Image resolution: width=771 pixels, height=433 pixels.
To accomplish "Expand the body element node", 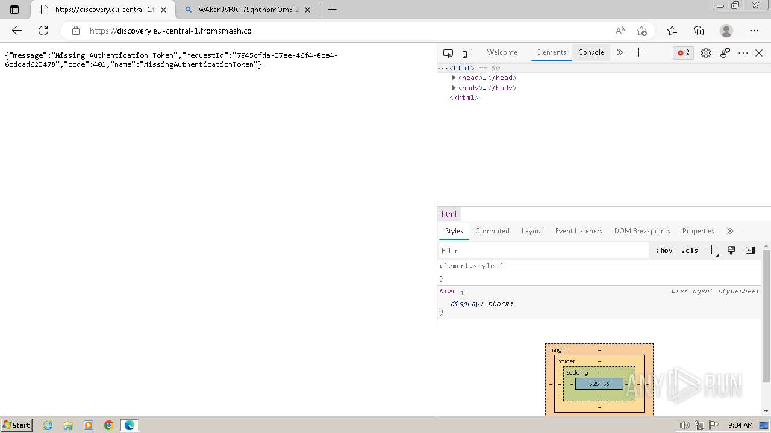I will (x=454, y=88).
